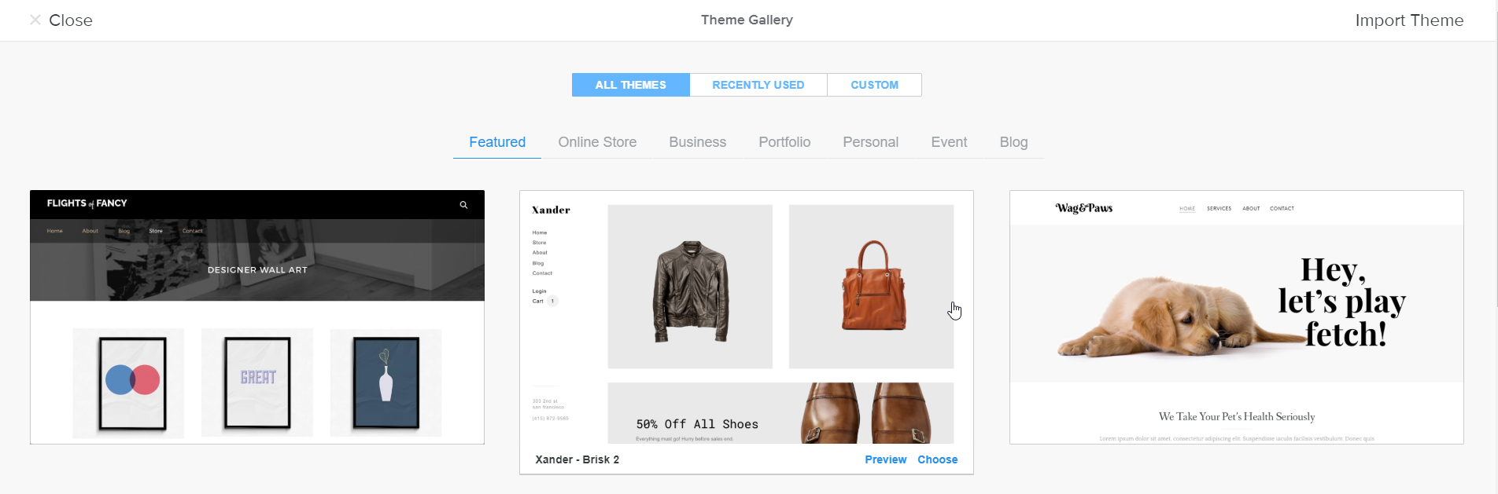Choose the Xander Brisk 2 theme
The height and width of the screenshot is (494, 1498).
pyautogui.click(x=937, y=459)
